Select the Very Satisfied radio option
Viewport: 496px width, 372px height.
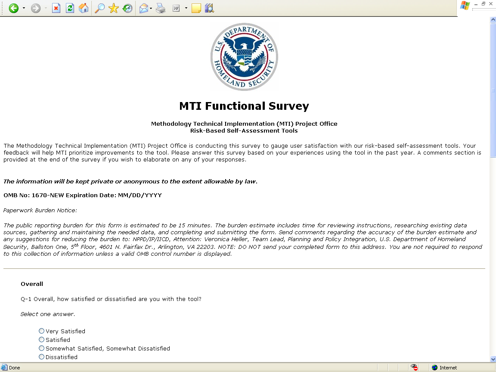tap(42, 331)
